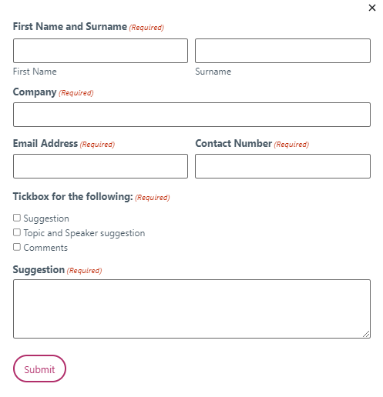
Task: Focus the Surname text field
Action: (x=283, y=51)
